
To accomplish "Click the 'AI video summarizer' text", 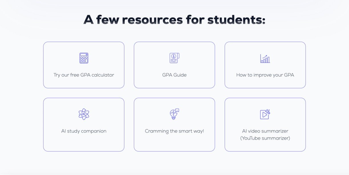I will [x=265, y=131].
